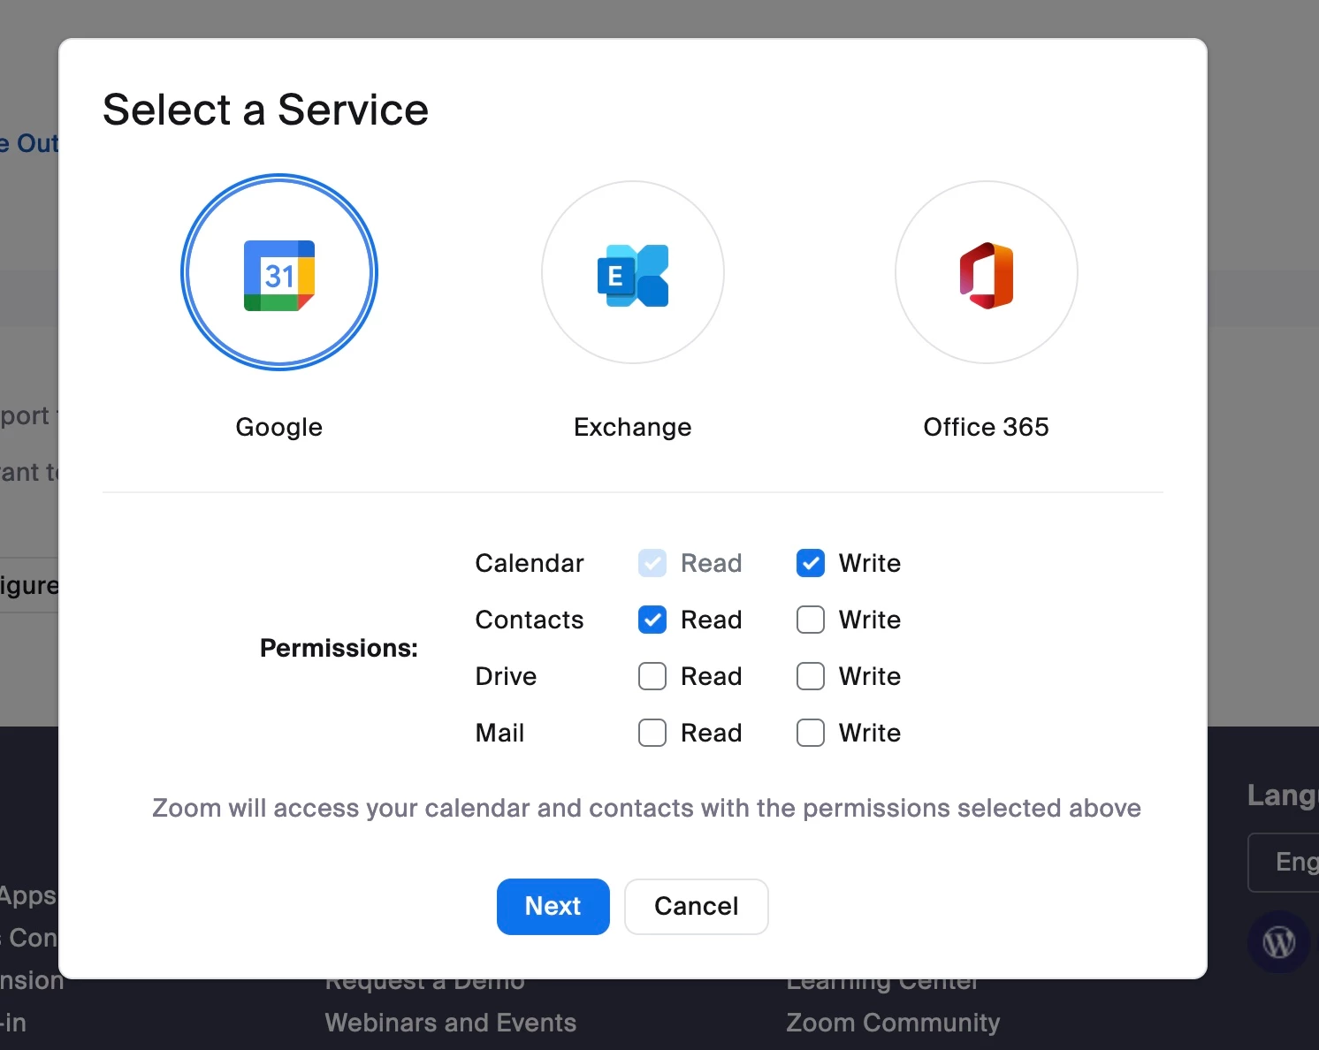
Task: Click the Next button
Action: pos(553,907)
